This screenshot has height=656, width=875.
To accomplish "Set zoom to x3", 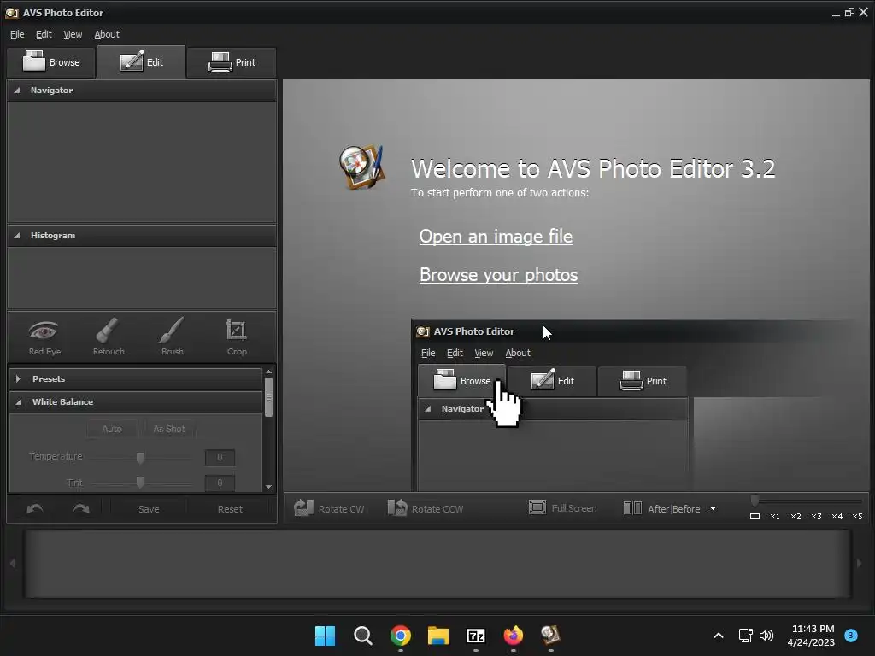I will (816, 517).
